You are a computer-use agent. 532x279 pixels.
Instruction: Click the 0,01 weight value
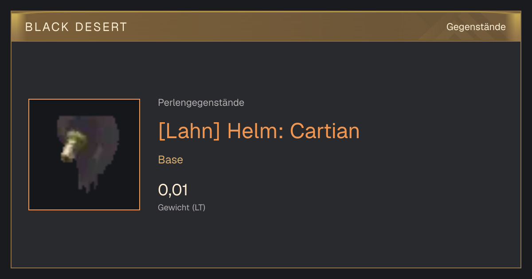[x=173, y=190]
